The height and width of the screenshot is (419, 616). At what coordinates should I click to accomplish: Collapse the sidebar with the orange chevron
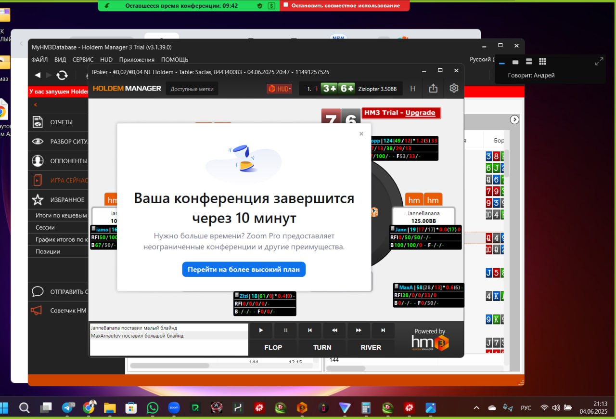coord(35,105)
